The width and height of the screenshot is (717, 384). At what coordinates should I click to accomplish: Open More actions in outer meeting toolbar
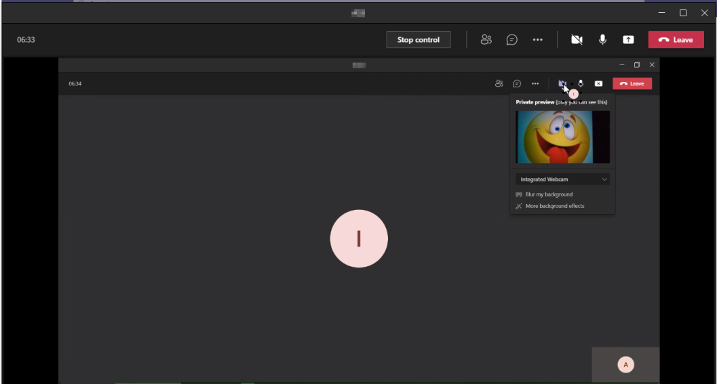pyautogui.click(x=538, y=40)
